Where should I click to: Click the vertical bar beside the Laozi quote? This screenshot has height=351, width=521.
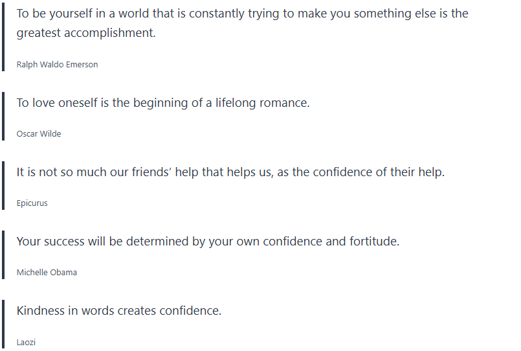tap(3, 324)
